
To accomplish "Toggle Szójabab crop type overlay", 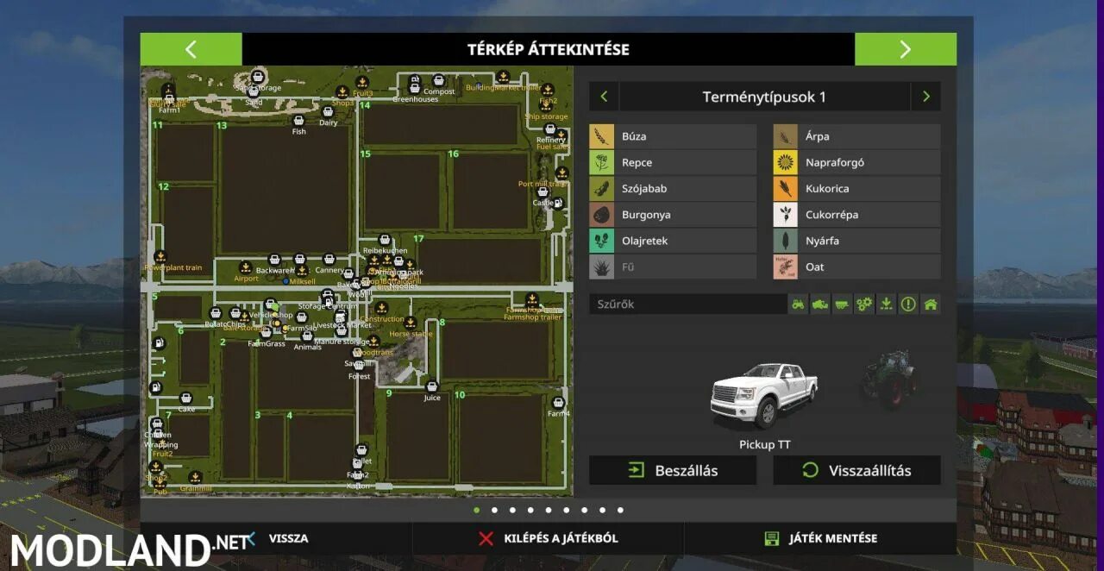I will click(673, 189).
